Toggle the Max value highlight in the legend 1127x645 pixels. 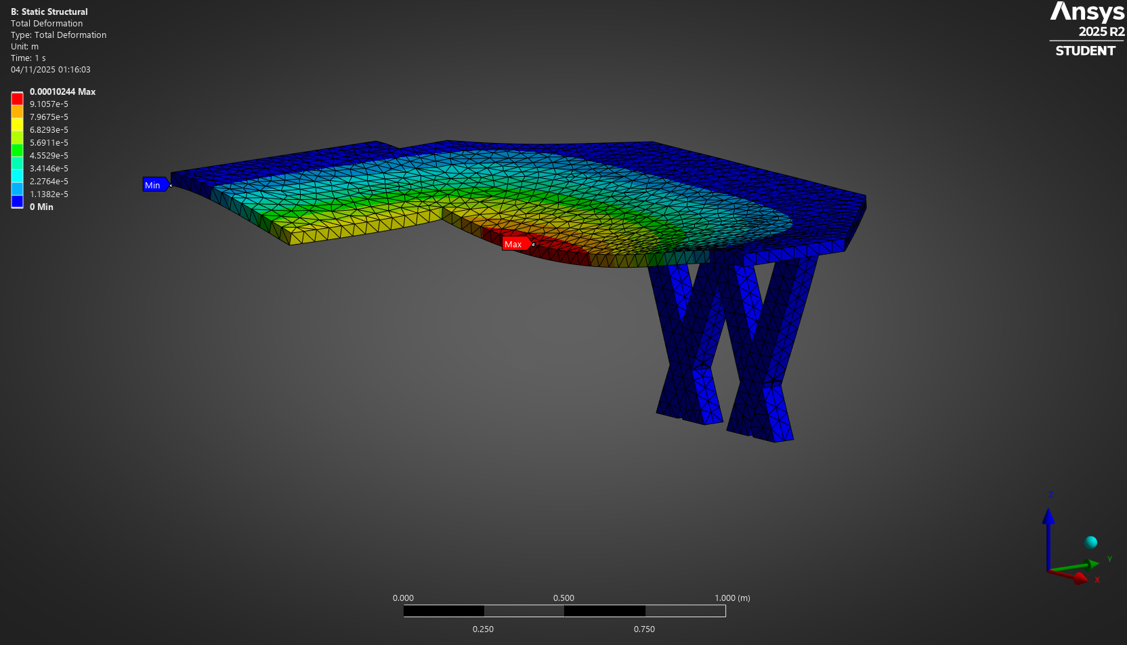(62, 91)
